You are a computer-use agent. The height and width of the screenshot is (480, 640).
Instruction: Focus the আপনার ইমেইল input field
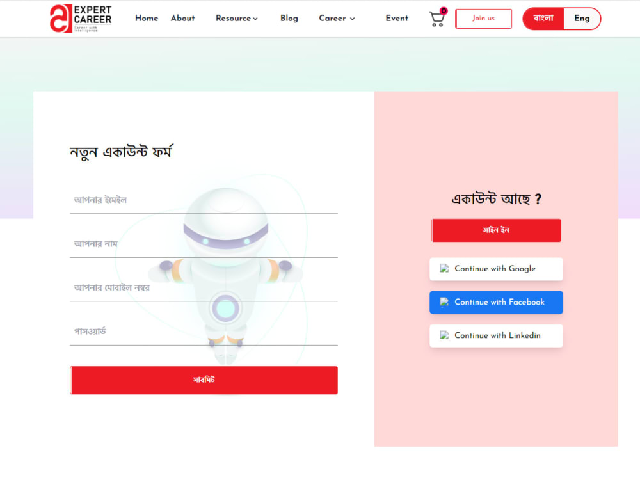[x=204, y=200]
